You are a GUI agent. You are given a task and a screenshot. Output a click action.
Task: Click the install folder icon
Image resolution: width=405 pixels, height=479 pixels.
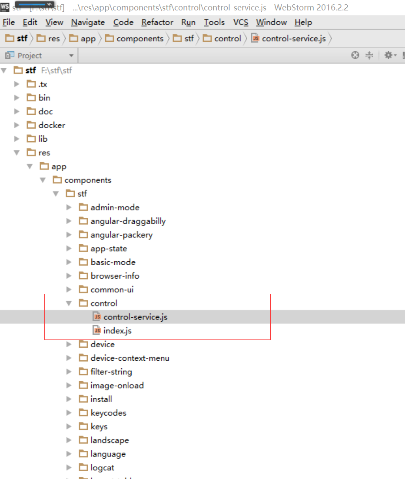click(x=83, y=399)
